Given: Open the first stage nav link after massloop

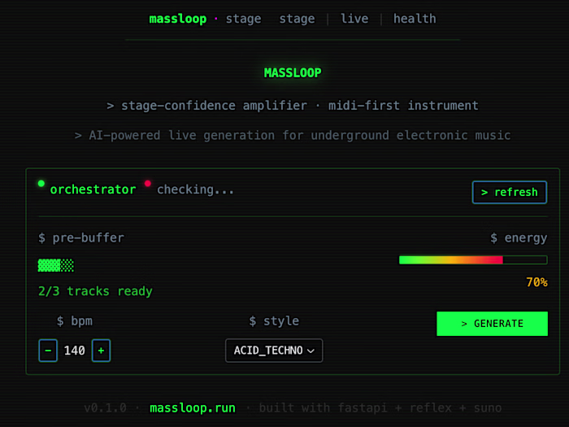Looking at the screenshot, I should tap(243, 19).
